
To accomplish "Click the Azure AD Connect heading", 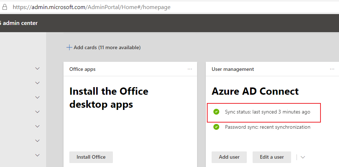I will tap(255, 91).
